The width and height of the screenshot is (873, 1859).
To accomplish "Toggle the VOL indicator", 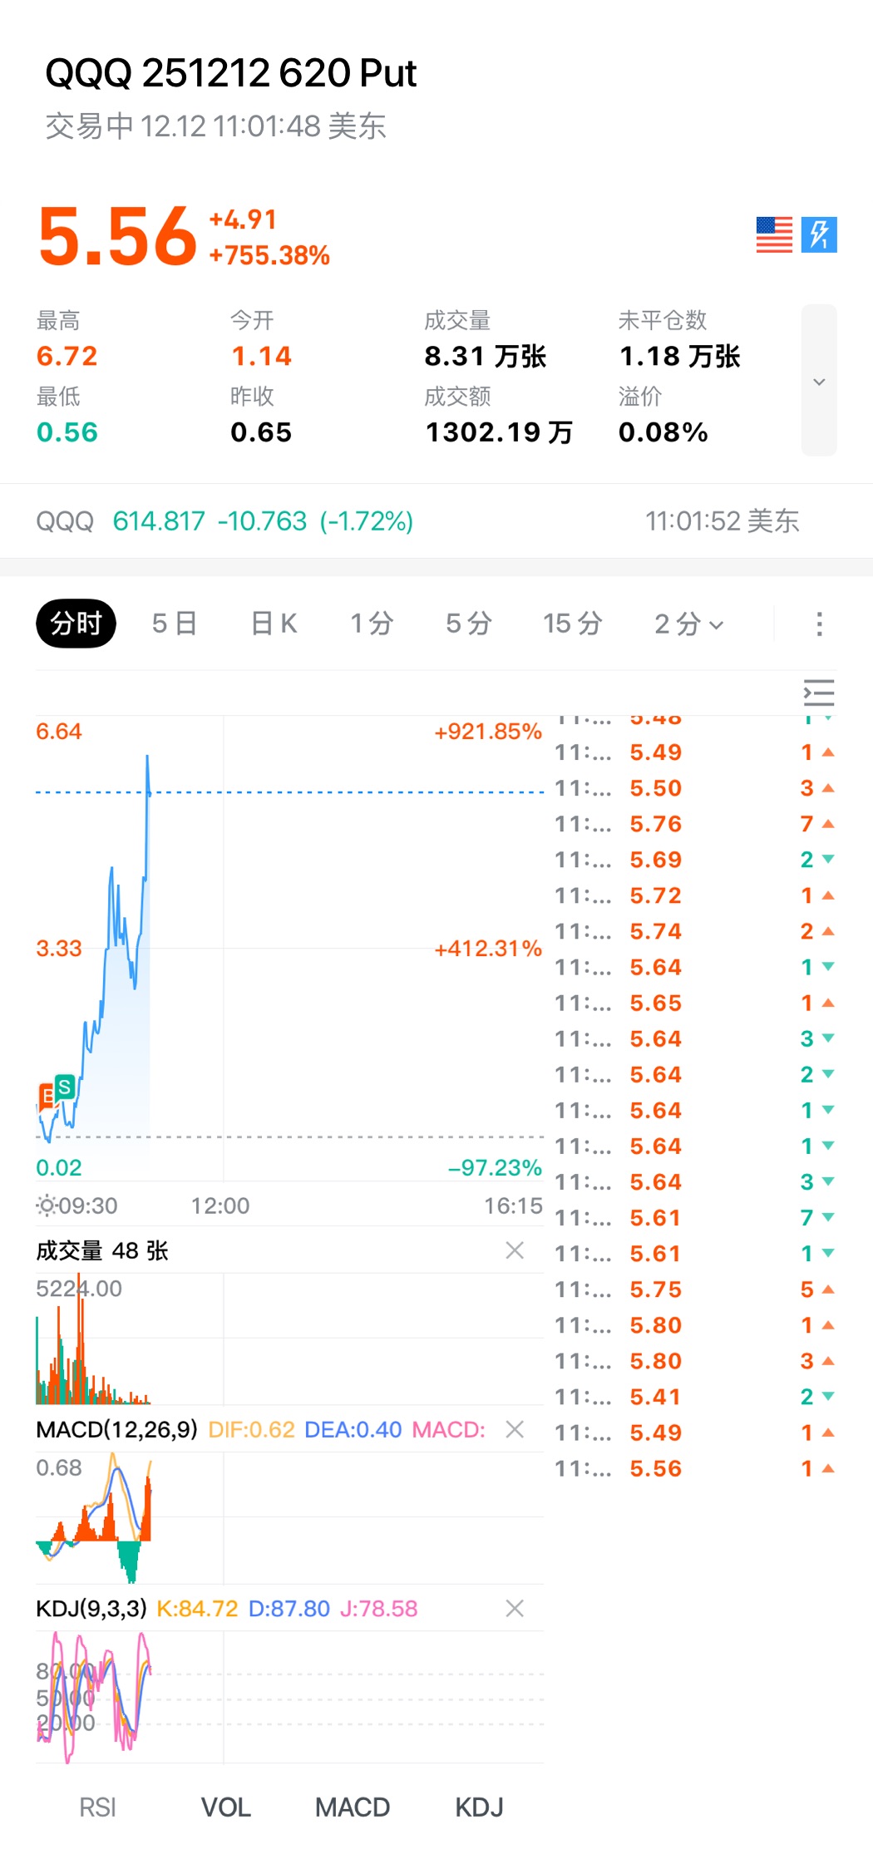I will (x=225, y=1807).
